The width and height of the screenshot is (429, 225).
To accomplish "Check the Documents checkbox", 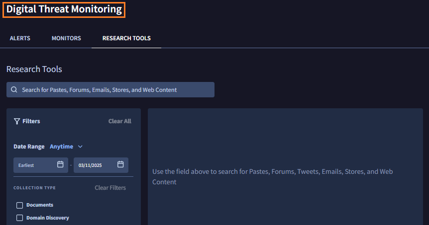I will 20,205.
